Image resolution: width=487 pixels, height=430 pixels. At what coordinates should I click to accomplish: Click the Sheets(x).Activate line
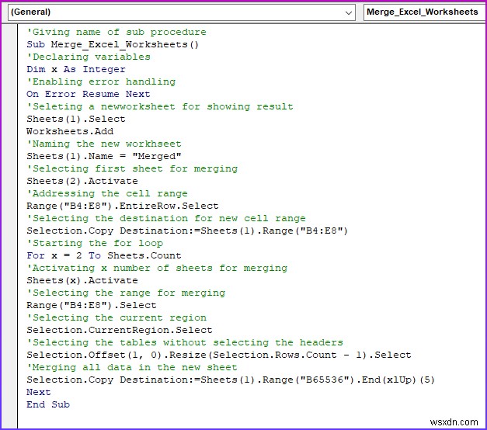point(82,280)
